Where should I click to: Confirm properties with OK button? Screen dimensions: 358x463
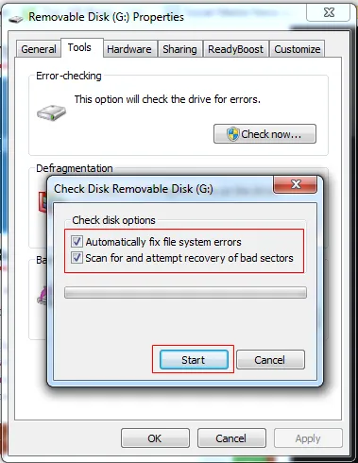[155, 438]
